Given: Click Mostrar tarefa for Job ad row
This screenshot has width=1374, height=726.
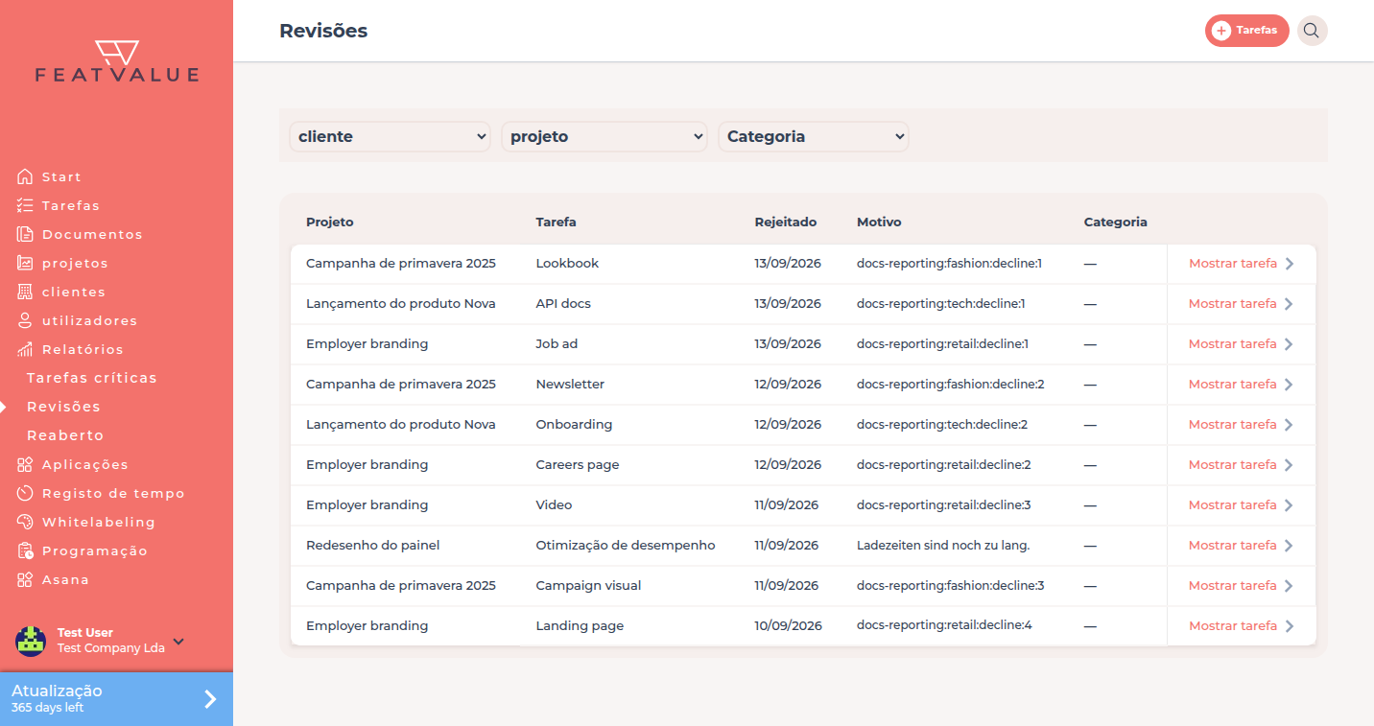Looking at the screenshot, I should click(1233, 344).
